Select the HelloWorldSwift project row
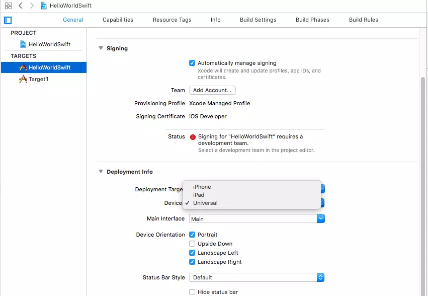The image size is (428, 296). pos(44,44)
